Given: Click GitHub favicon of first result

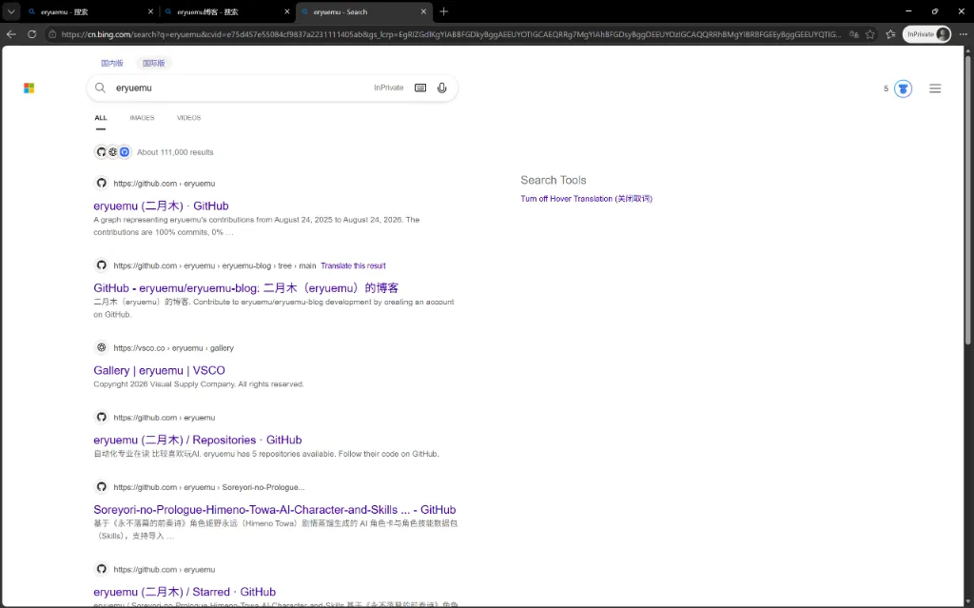Looking at the screenshot, I should [x=101, y=183].
